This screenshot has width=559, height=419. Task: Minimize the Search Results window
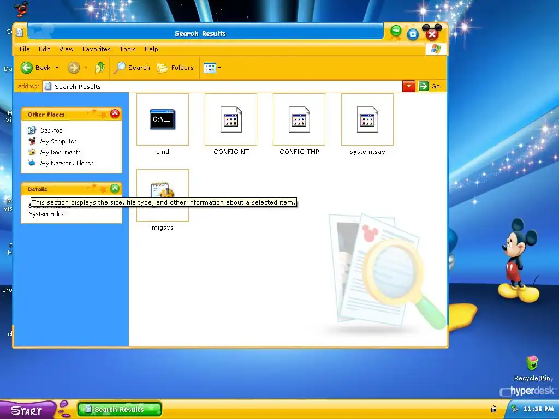pyautogui.click(x=396, y=31)
